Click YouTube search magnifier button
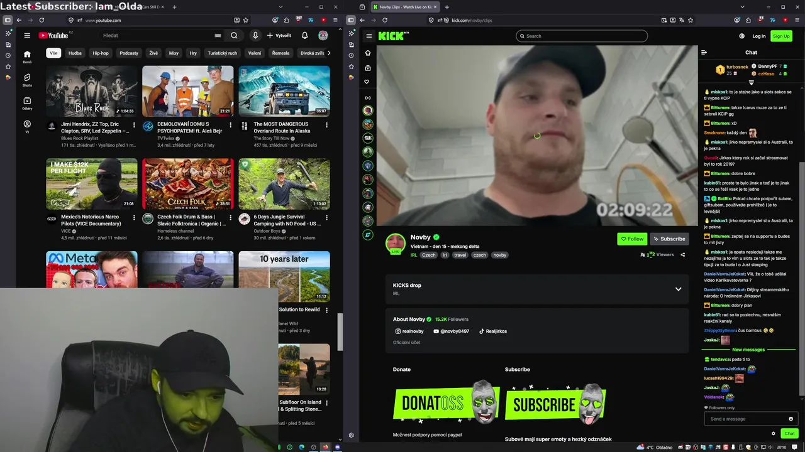The width and height of the screenshot is (805, 452). (x=234, y=36)
